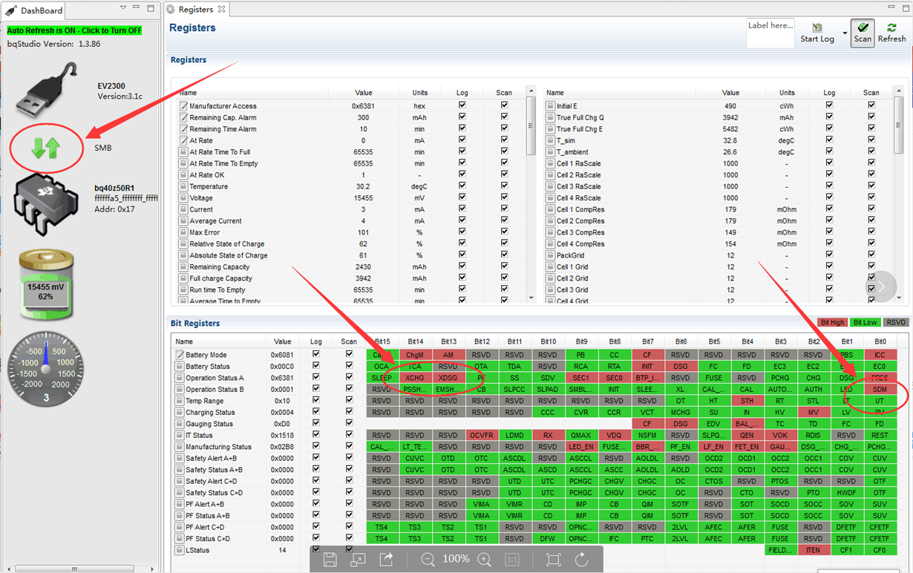913x573 pixels.
Task: Click the Full charge Capacity row
Action: [x=353, y=278]
